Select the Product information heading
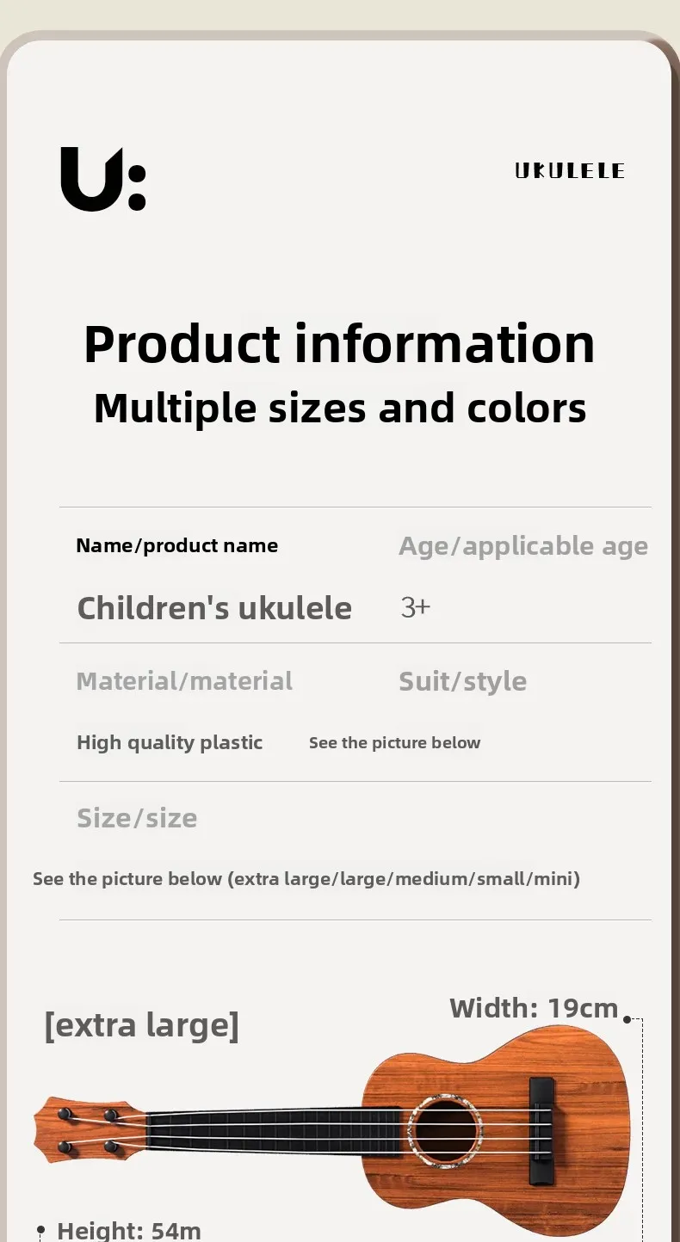Screen dimensions: 680x1242 (339, 344)
